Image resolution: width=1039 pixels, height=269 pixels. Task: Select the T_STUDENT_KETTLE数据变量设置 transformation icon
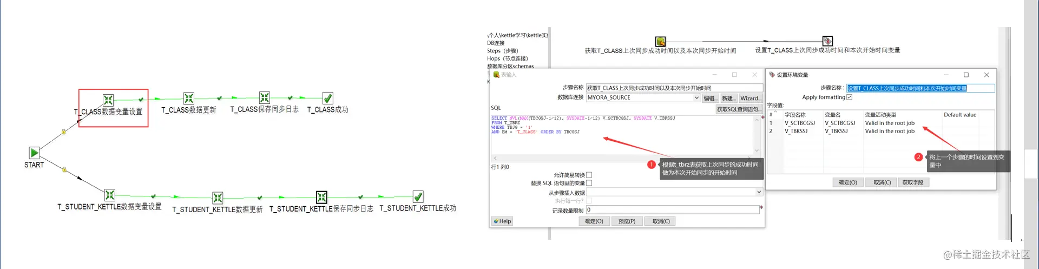pos(109,195)
